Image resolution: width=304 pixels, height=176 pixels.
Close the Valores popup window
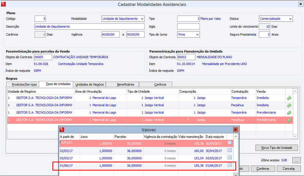[235, 129]
